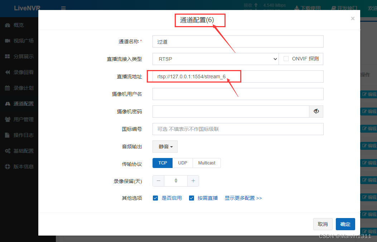Image resolution: width=377 pixels, height=242 pixels.
Task: Toggle the hamburger sidebar menu icon
Action: pyautogui.click(x=63, y=8)
